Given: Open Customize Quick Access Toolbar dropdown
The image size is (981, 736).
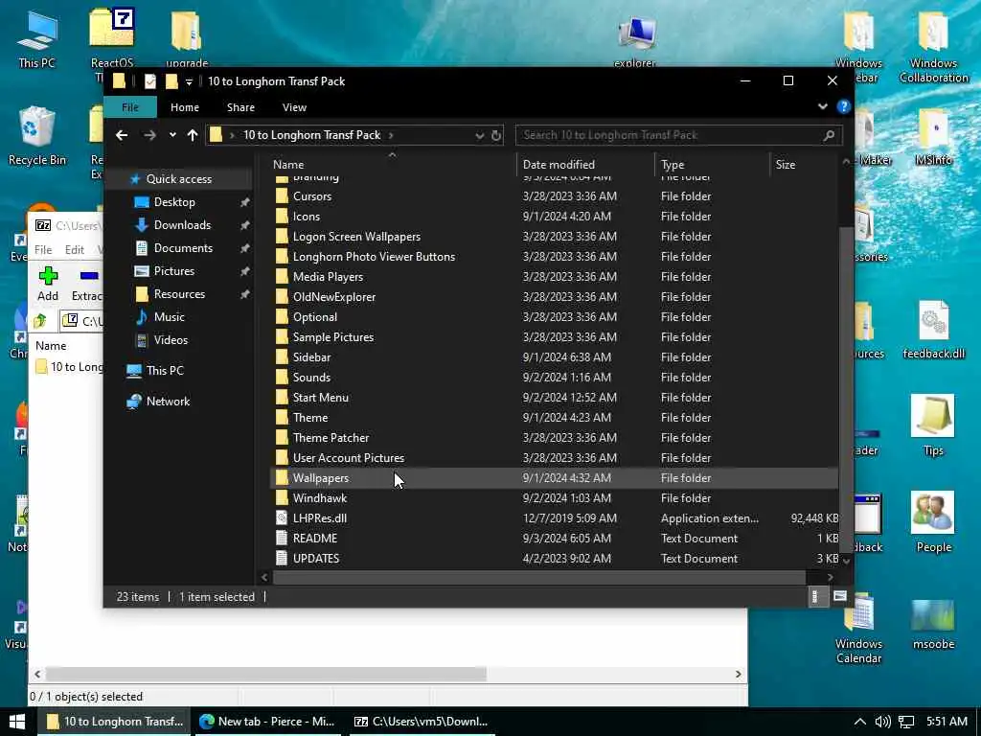Looking at the screenshot, I should pos(189,82).
